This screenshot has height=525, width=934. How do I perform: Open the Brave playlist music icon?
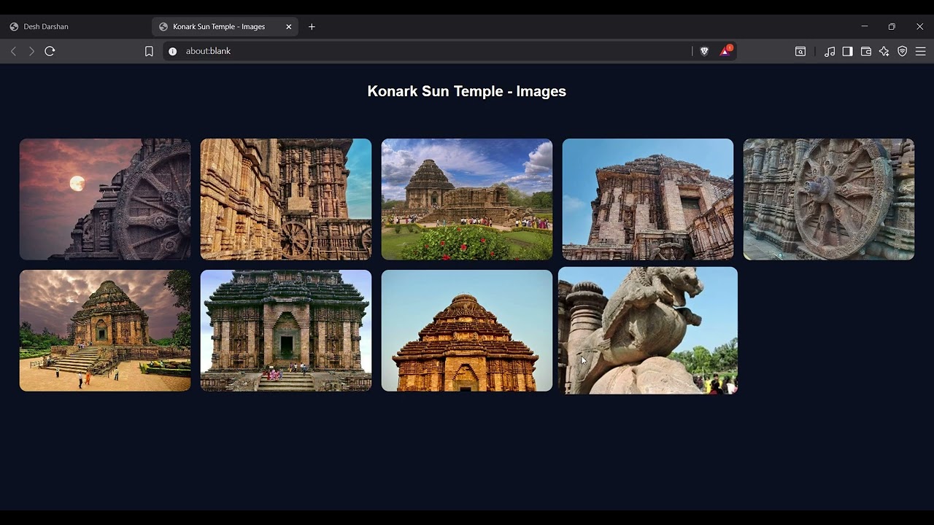pos(830,51)
